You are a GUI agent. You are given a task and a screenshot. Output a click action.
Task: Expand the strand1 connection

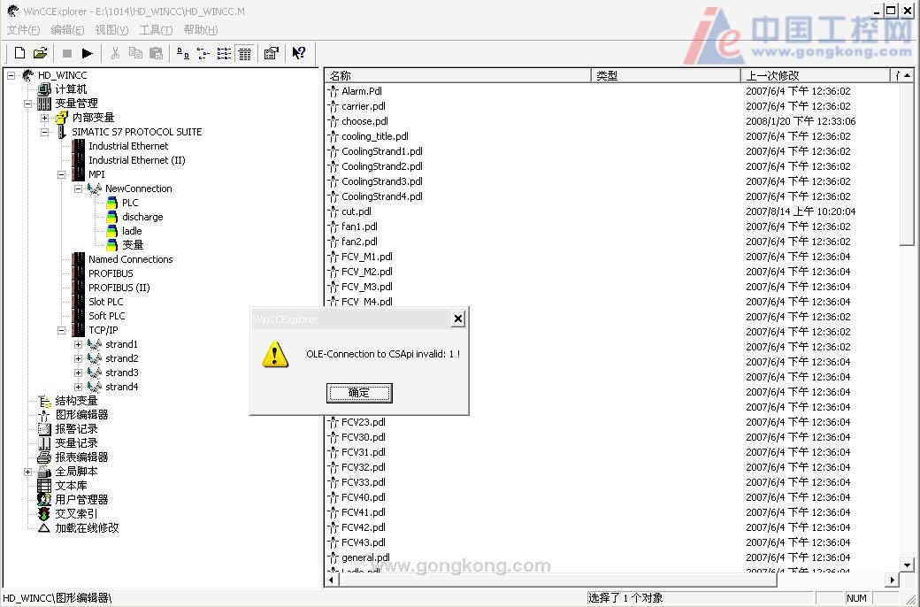(78, 344)
